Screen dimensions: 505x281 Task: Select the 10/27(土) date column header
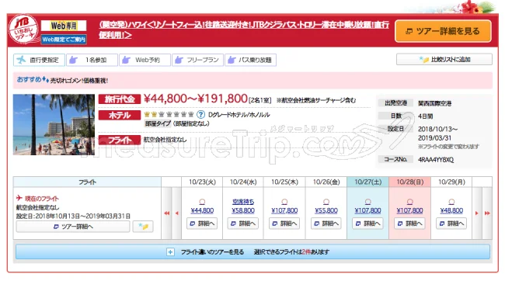tap(367, 182)
